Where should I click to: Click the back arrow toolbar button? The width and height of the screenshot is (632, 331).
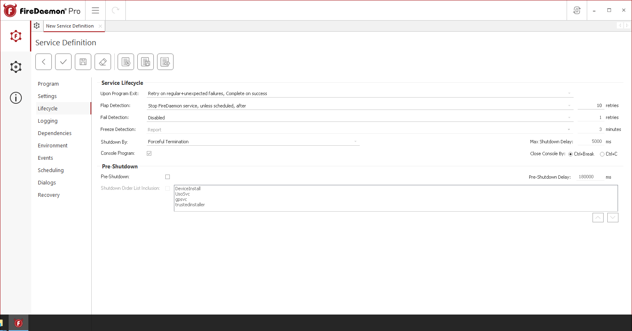44,62
